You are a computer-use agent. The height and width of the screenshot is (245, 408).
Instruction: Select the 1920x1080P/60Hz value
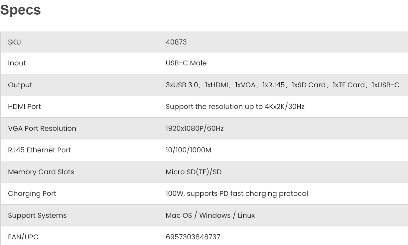tap(195, 128)
